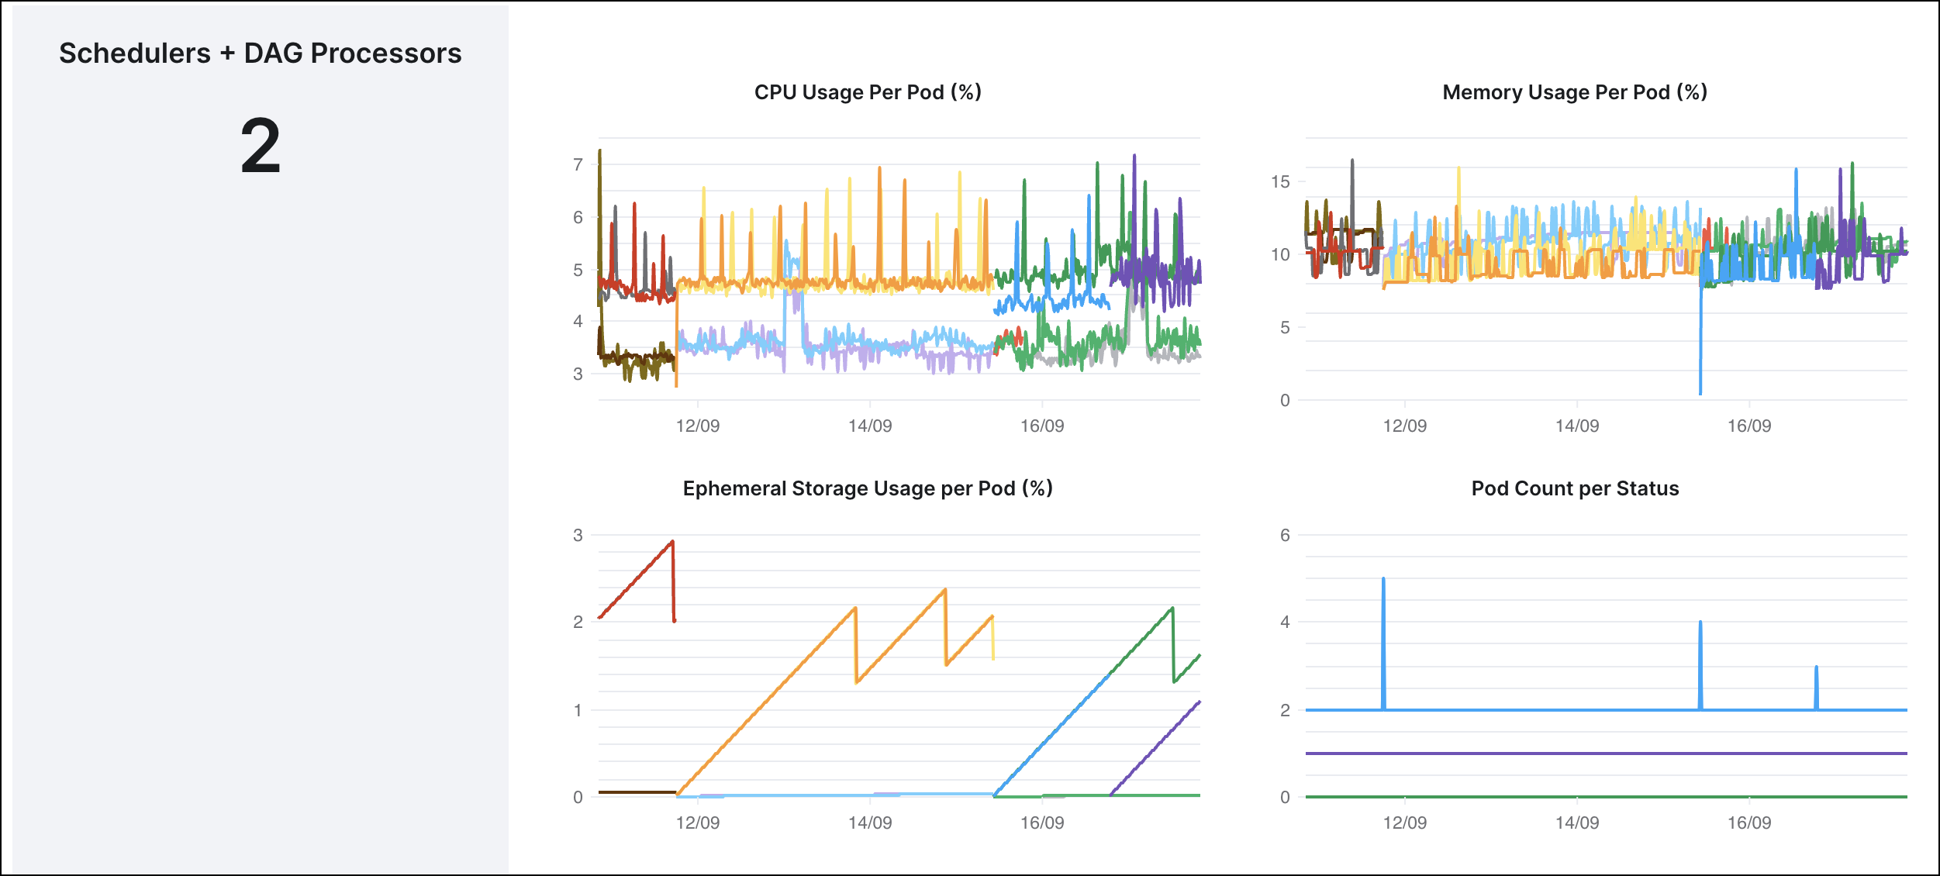
Task: Click the large stat value 2
Action: 261,149
